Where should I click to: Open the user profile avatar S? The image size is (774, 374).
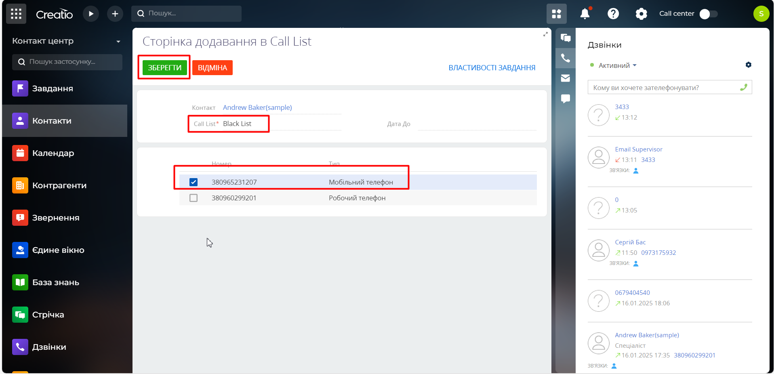point(761,14)
